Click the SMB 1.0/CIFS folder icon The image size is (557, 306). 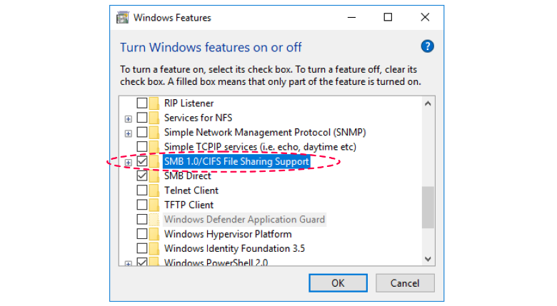(x=154, y=161)
